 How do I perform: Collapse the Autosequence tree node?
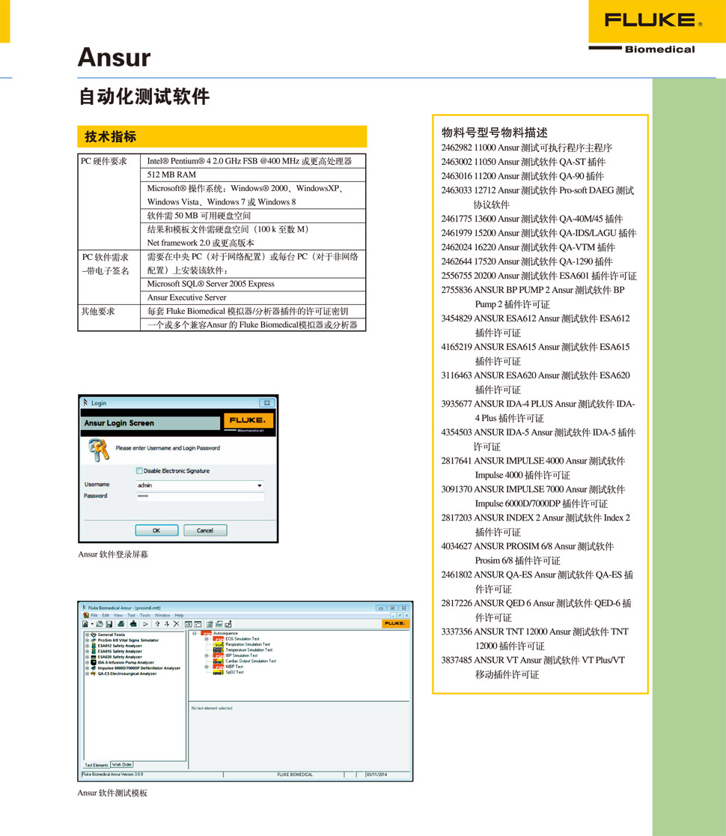click(195, 634)
